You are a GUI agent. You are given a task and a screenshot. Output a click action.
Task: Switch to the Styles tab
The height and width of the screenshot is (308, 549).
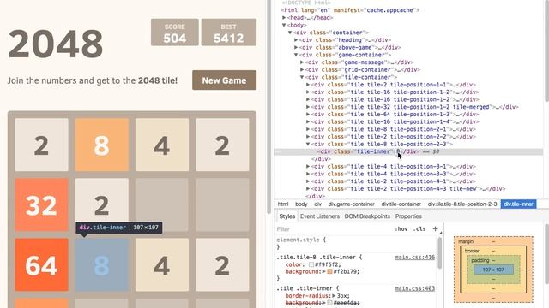pos(287,216)
